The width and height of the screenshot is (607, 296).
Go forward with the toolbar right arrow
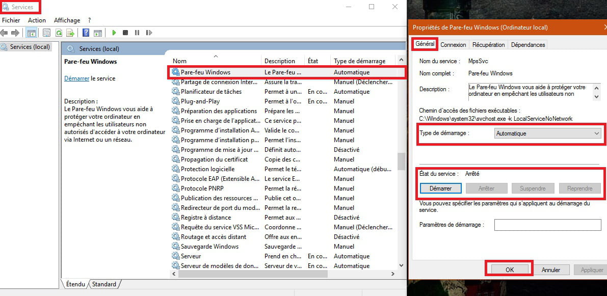15,33
